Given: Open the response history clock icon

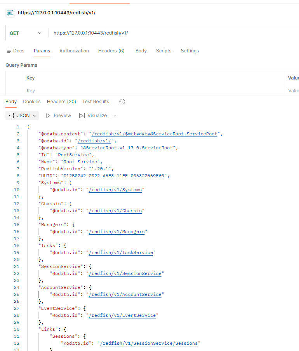Looking at the screenshot, I should (x=122, y=102).
